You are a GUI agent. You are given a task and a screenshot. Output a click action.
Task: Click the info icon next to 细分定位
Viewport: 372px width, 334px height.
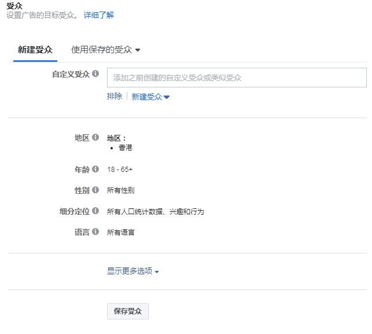point(95,211)
